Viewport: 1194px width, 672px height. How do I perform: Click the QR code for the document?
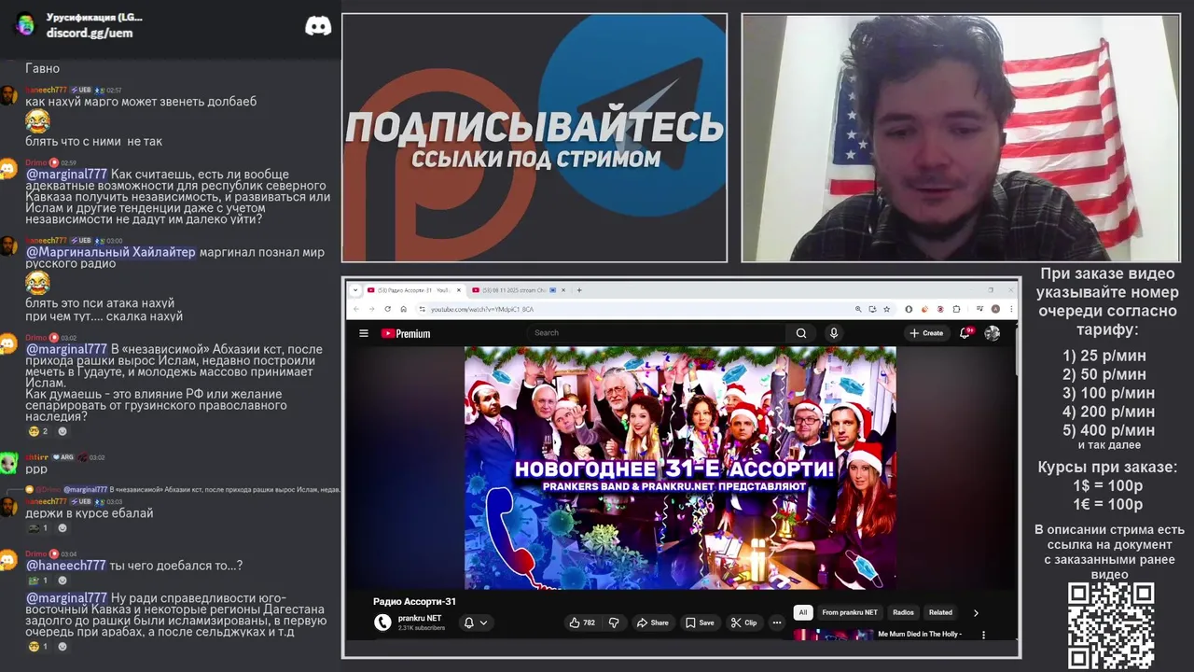pos(1111,626)
